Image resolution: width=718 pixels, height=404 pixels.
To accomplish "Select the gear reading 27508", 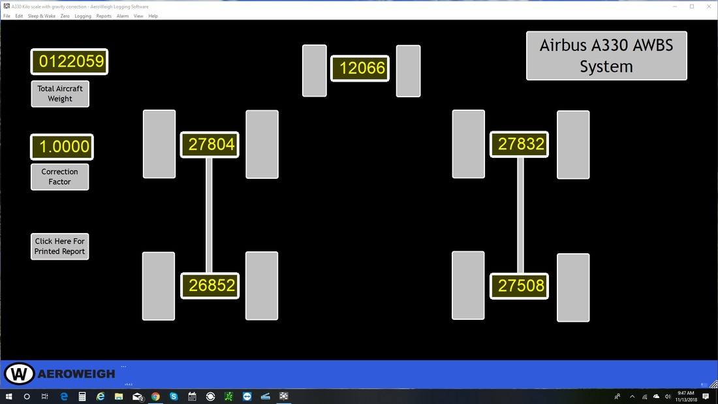I will [520, 286].
